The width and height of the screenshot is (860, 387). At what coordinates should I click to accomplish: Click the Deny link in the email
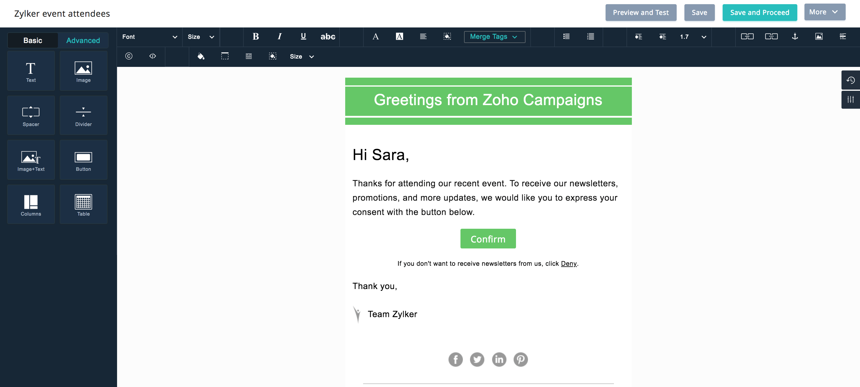coord(569,263)
